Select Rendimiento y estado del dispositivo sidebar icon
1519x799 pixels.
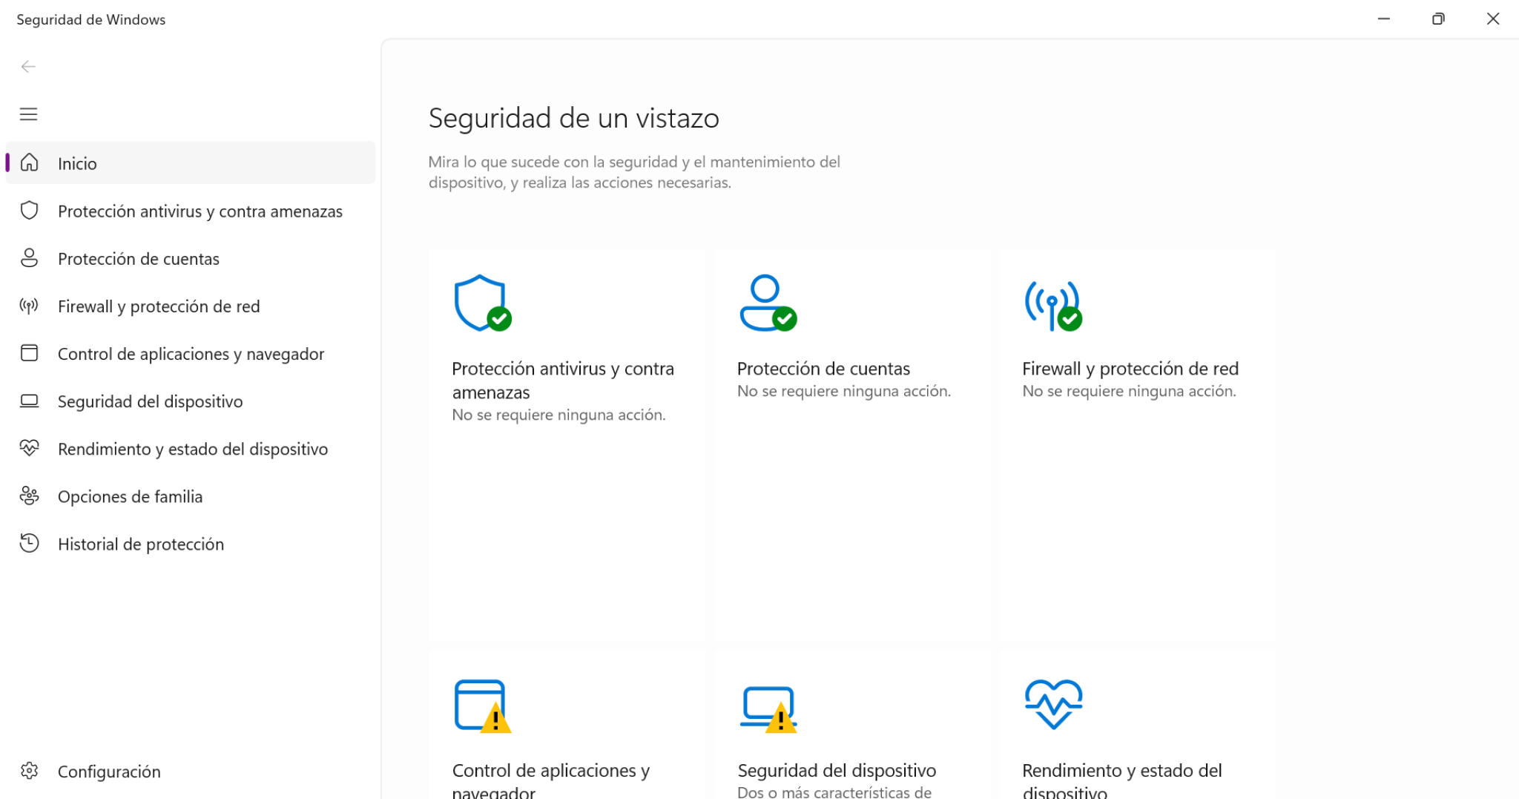click(x=29, y=448)
